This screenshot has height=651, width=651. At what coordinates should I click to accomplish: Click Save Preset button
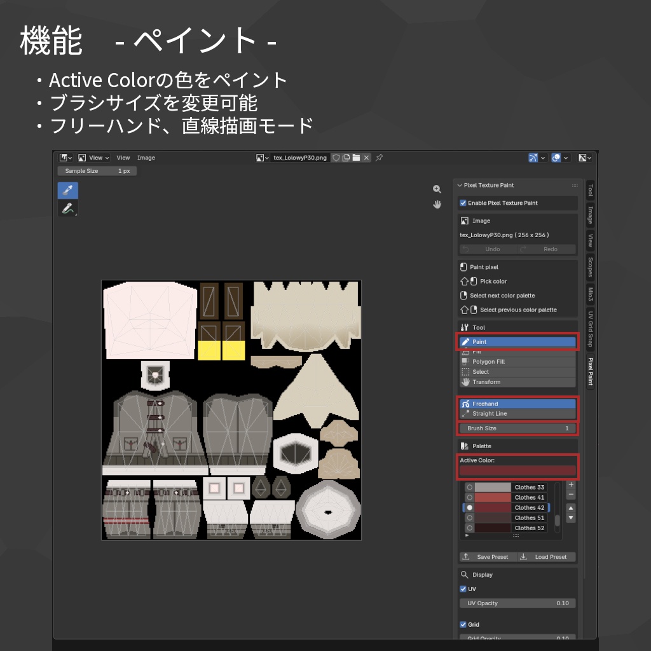(x=488, y=557)
